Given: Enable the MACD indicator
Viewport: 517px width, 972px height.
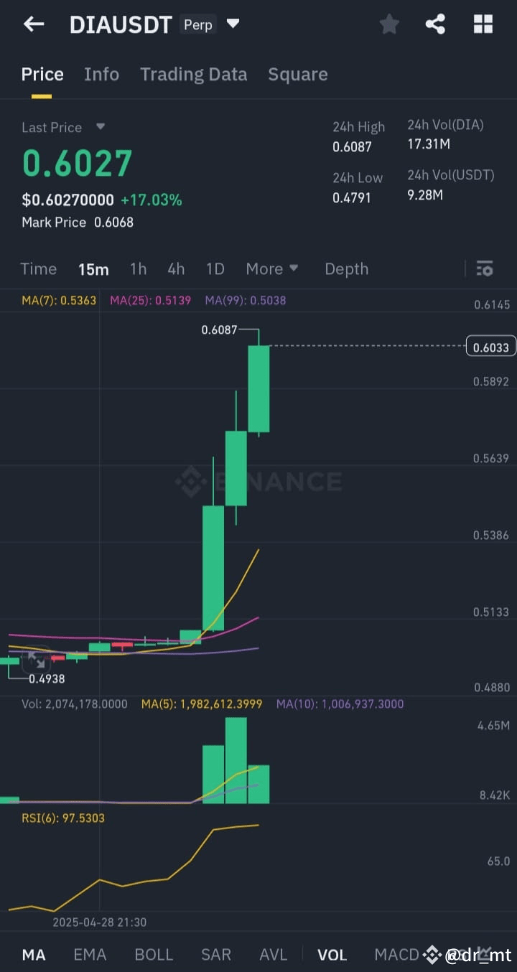Looking at the screenshot, I should click(x=396, y=955).
